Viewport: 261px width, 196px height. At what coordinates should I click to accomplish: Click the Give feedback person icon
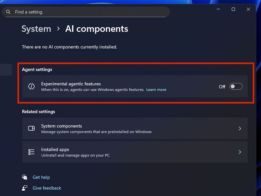click(x=24, y=188)
